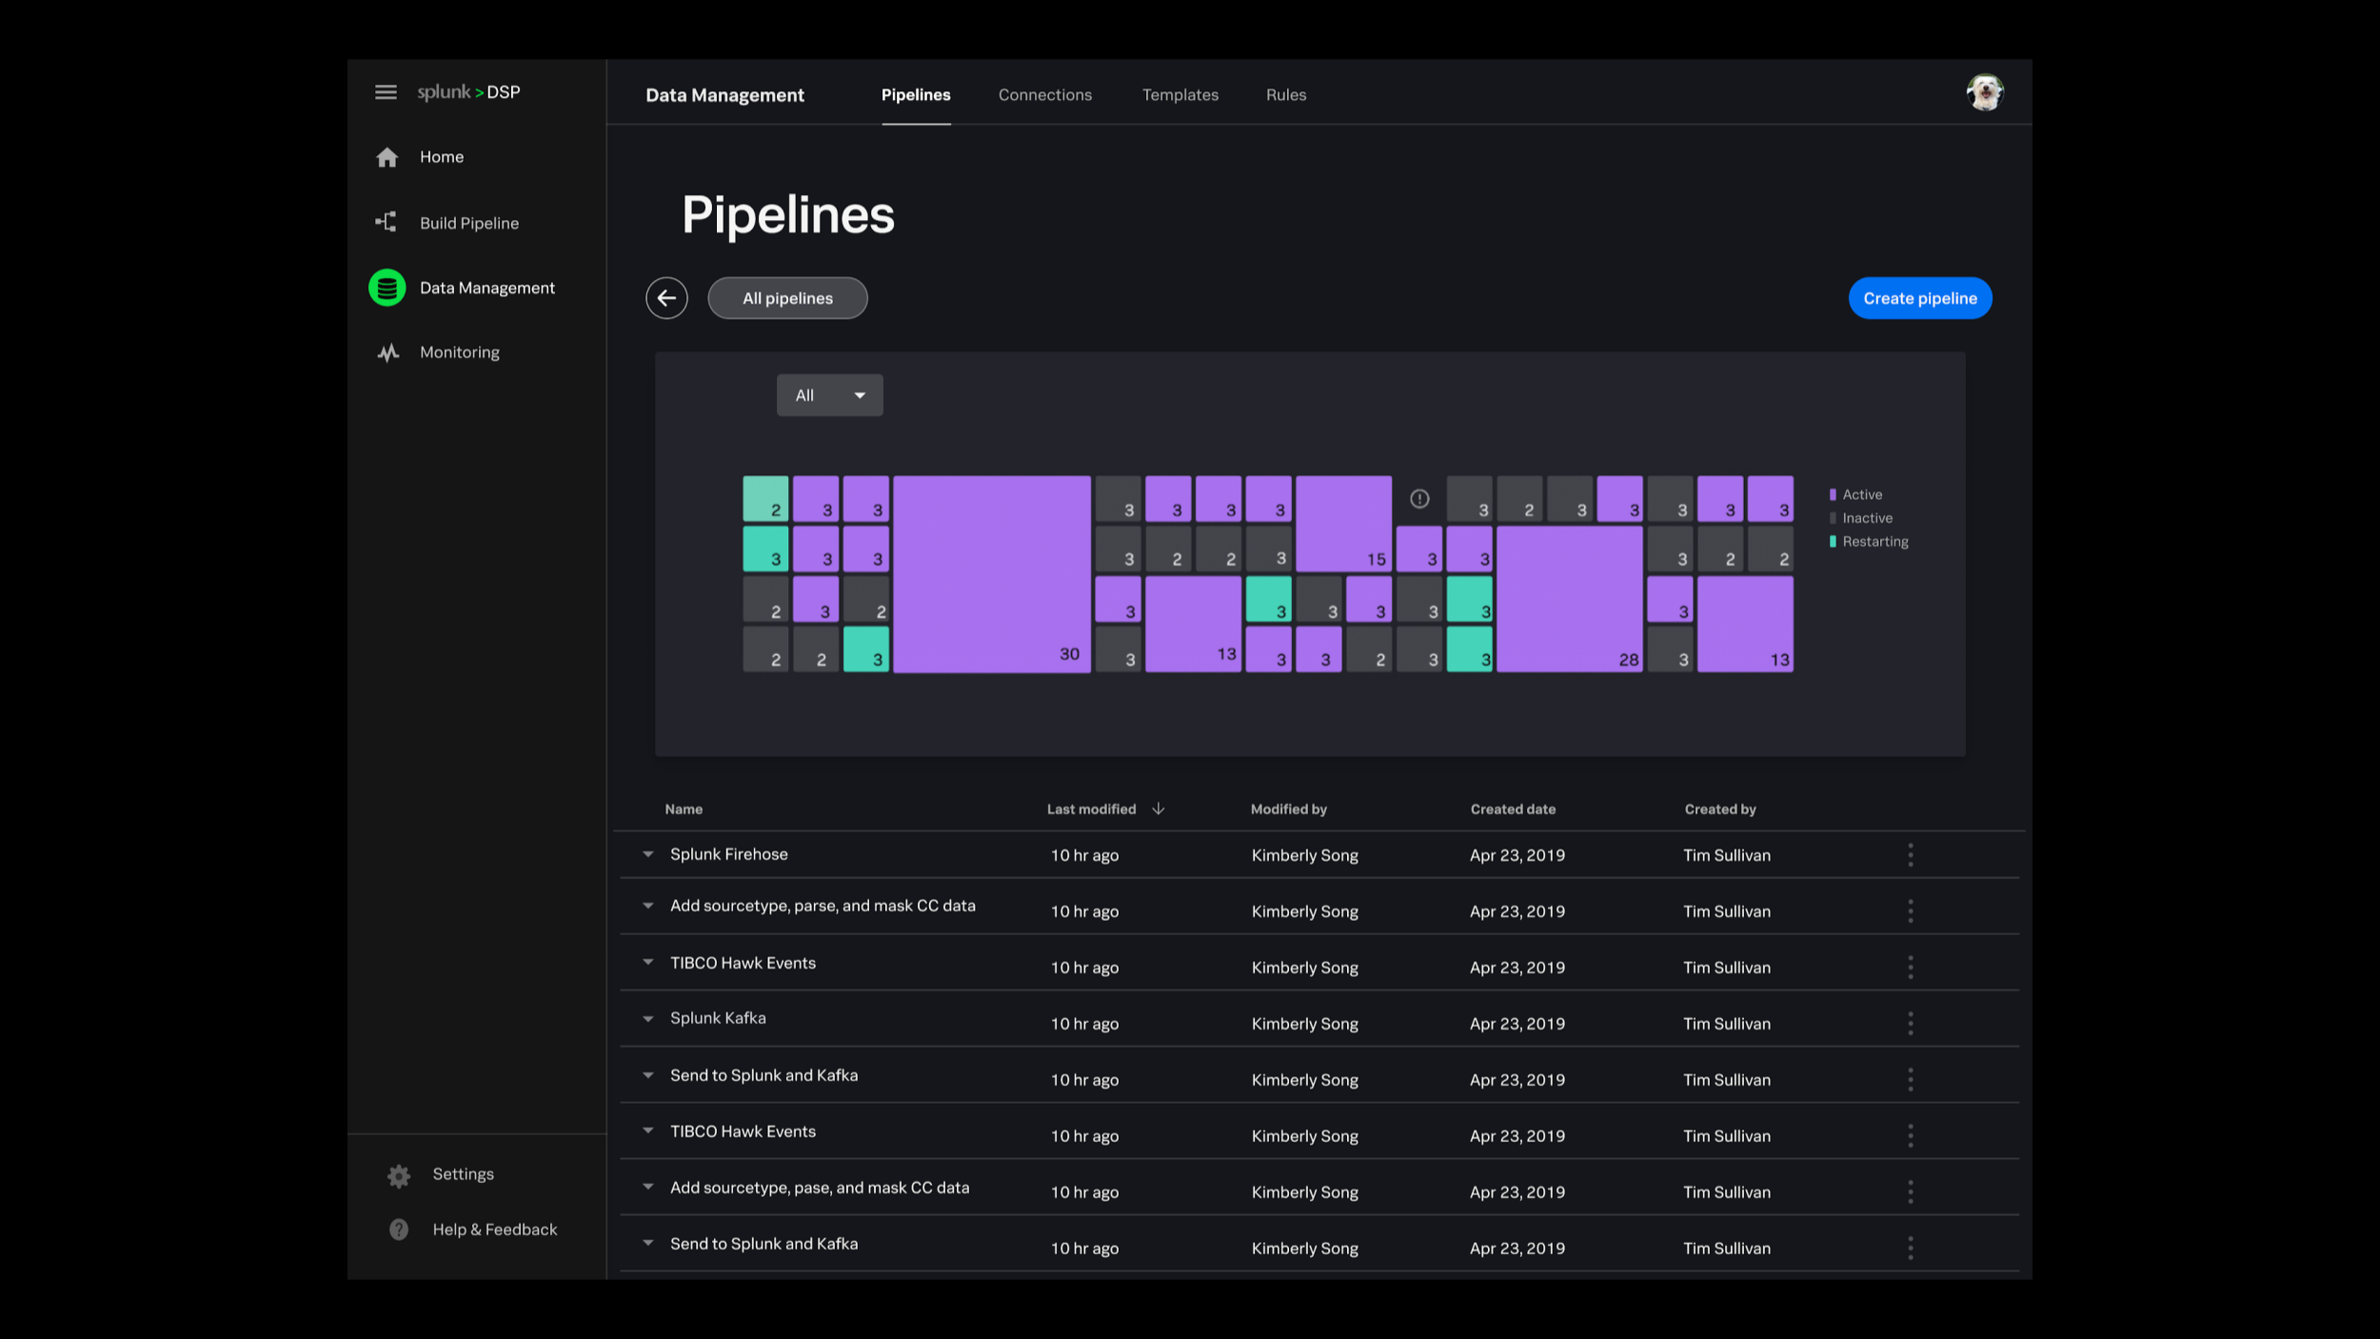
Task: Click the large purple tile labeled 30
Action: (991, 574)
